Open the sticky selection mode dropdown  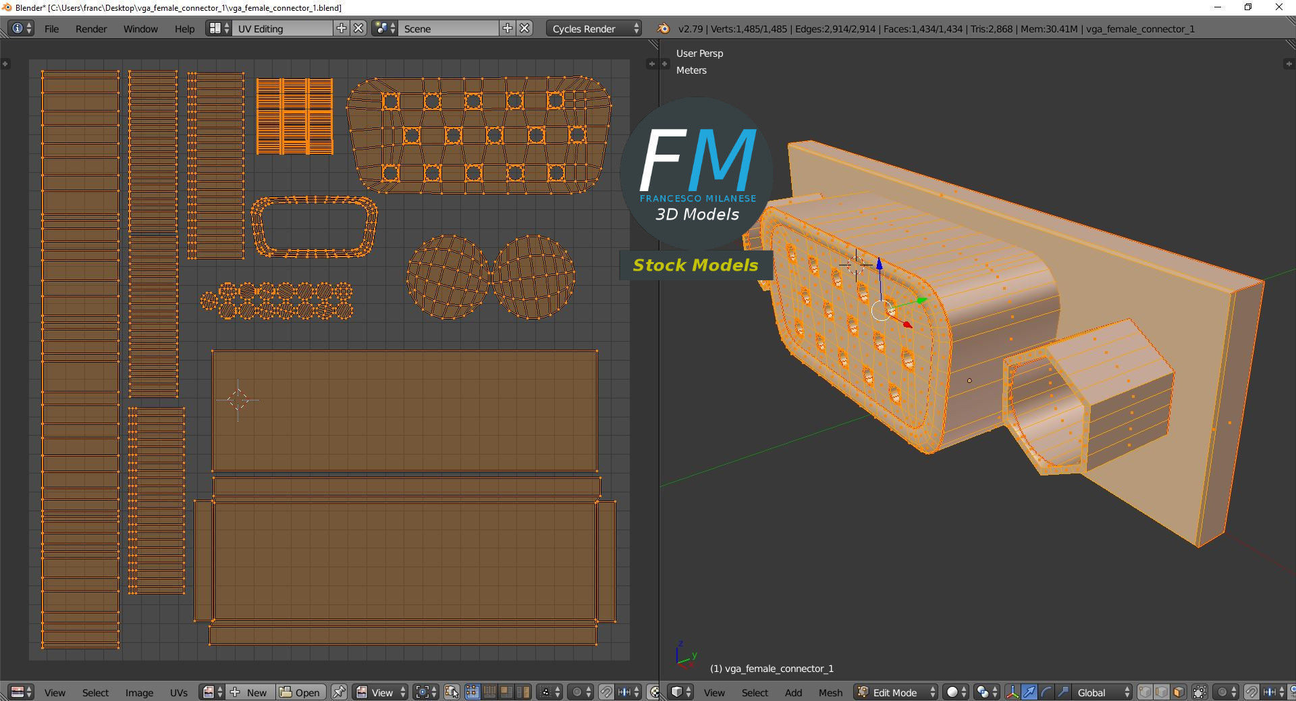point(550,692)
